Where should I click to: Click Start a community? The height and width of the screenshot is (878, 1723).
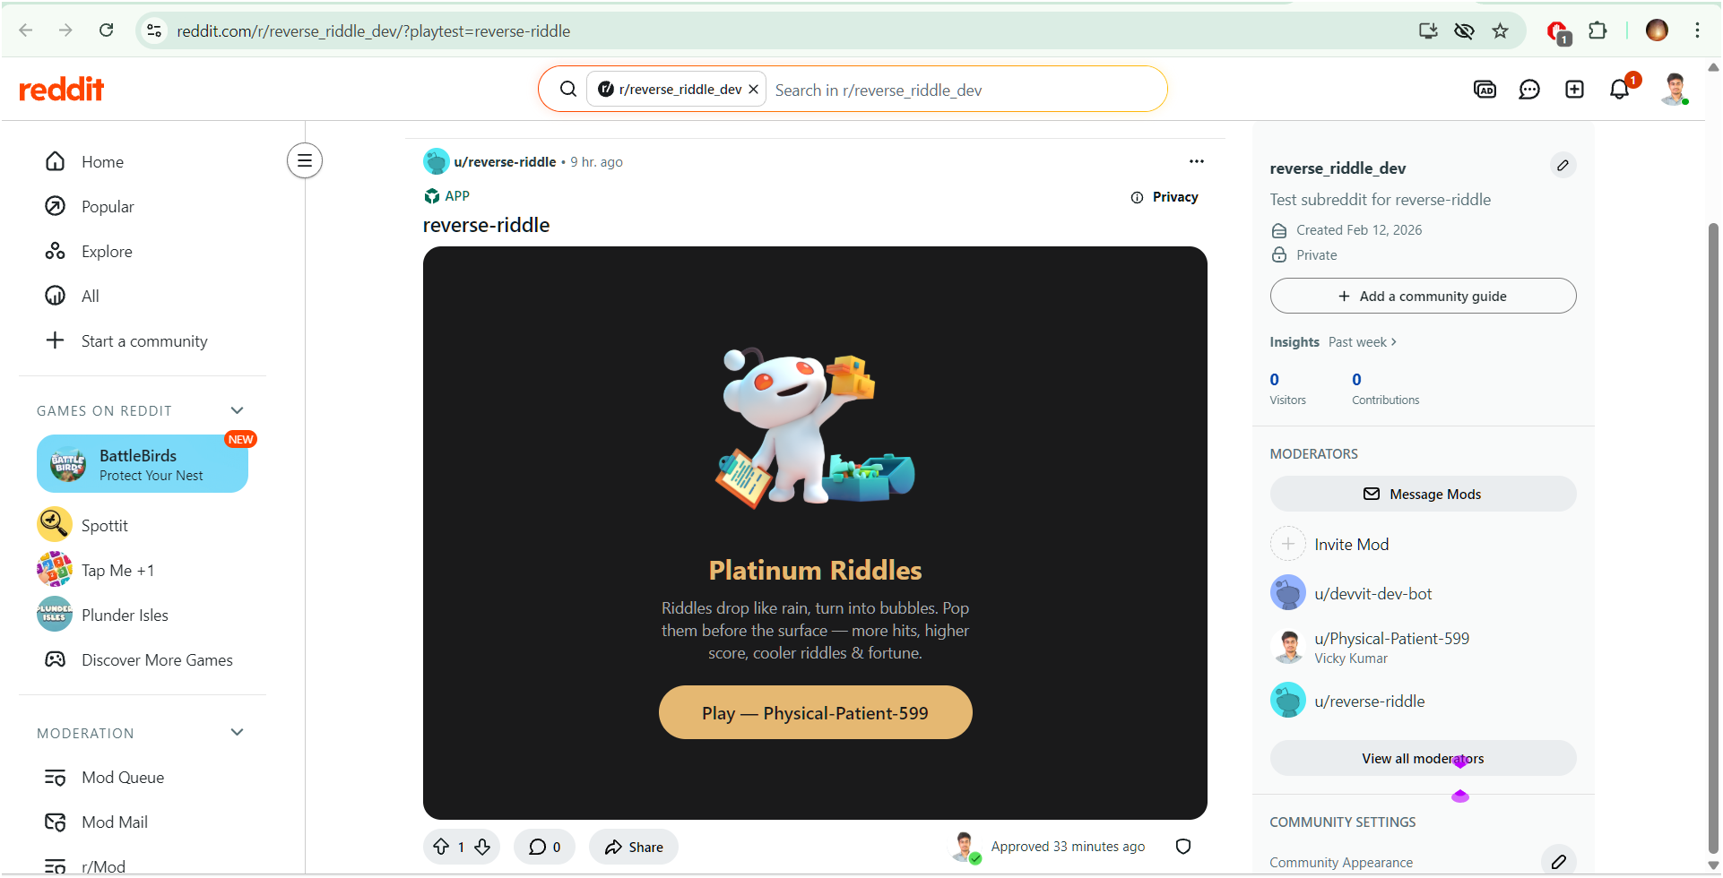143,340
